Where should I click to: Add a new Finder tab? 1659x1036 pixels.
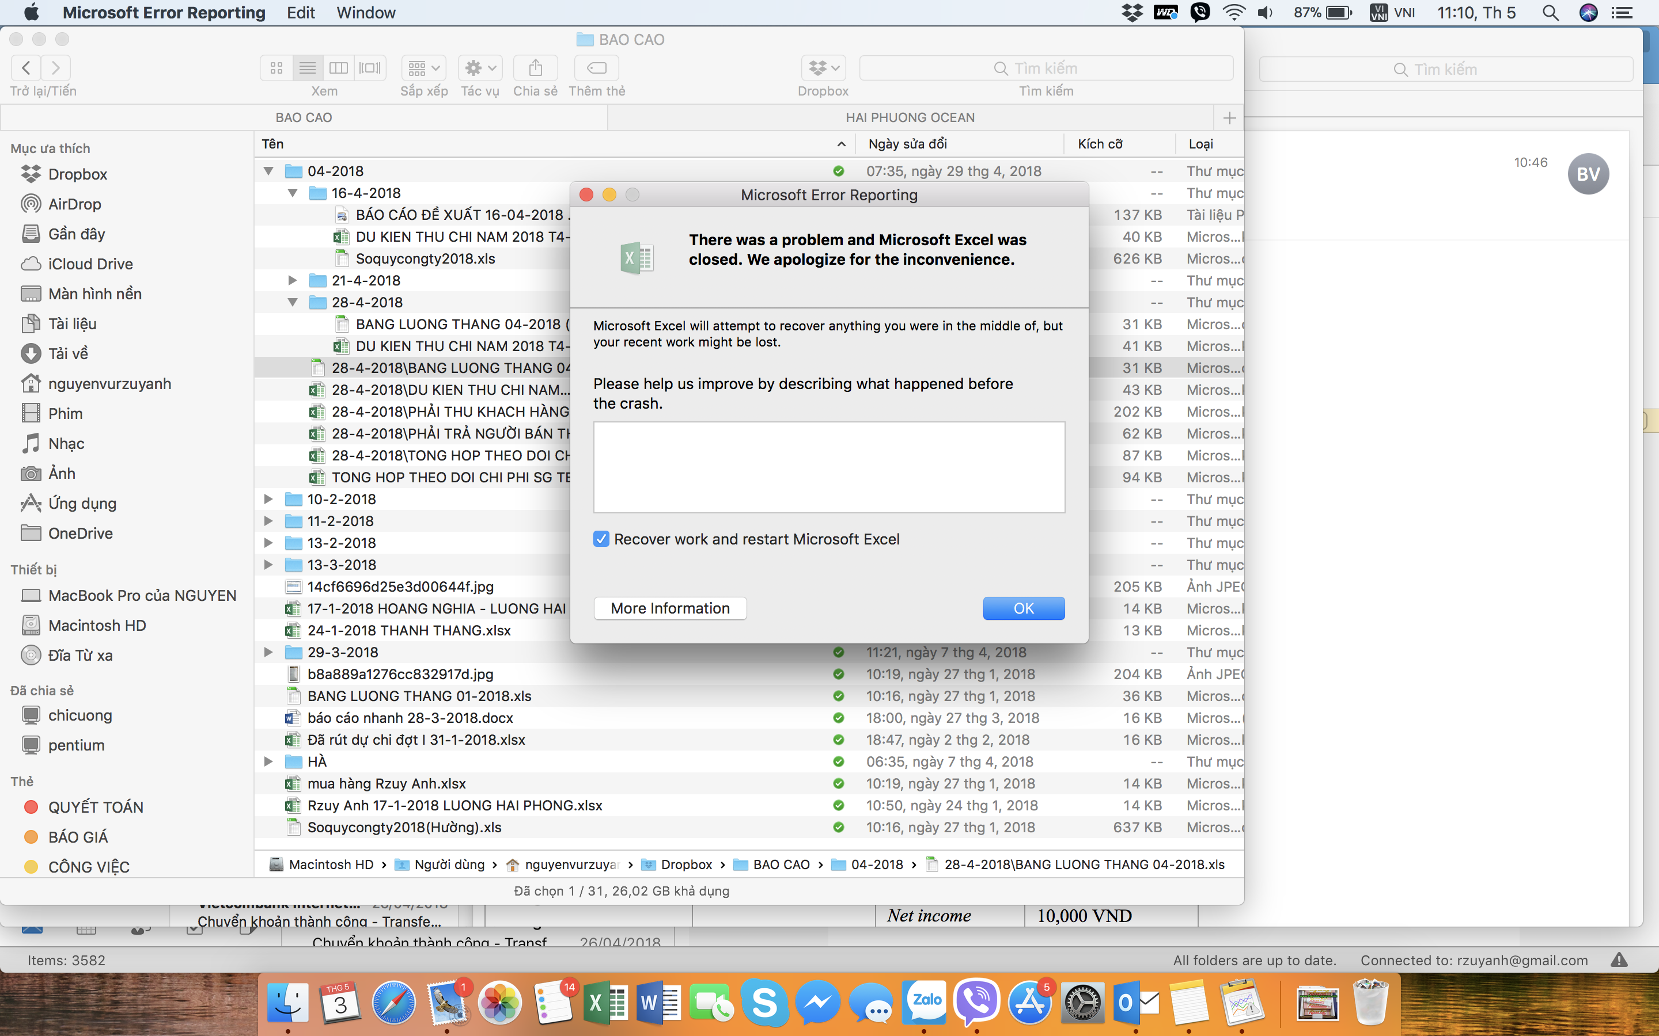pos(1229,118)
